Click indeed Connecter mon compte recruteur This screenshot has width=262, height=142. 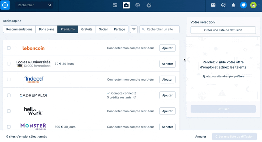pyautogui.click(x=130, y=79)
